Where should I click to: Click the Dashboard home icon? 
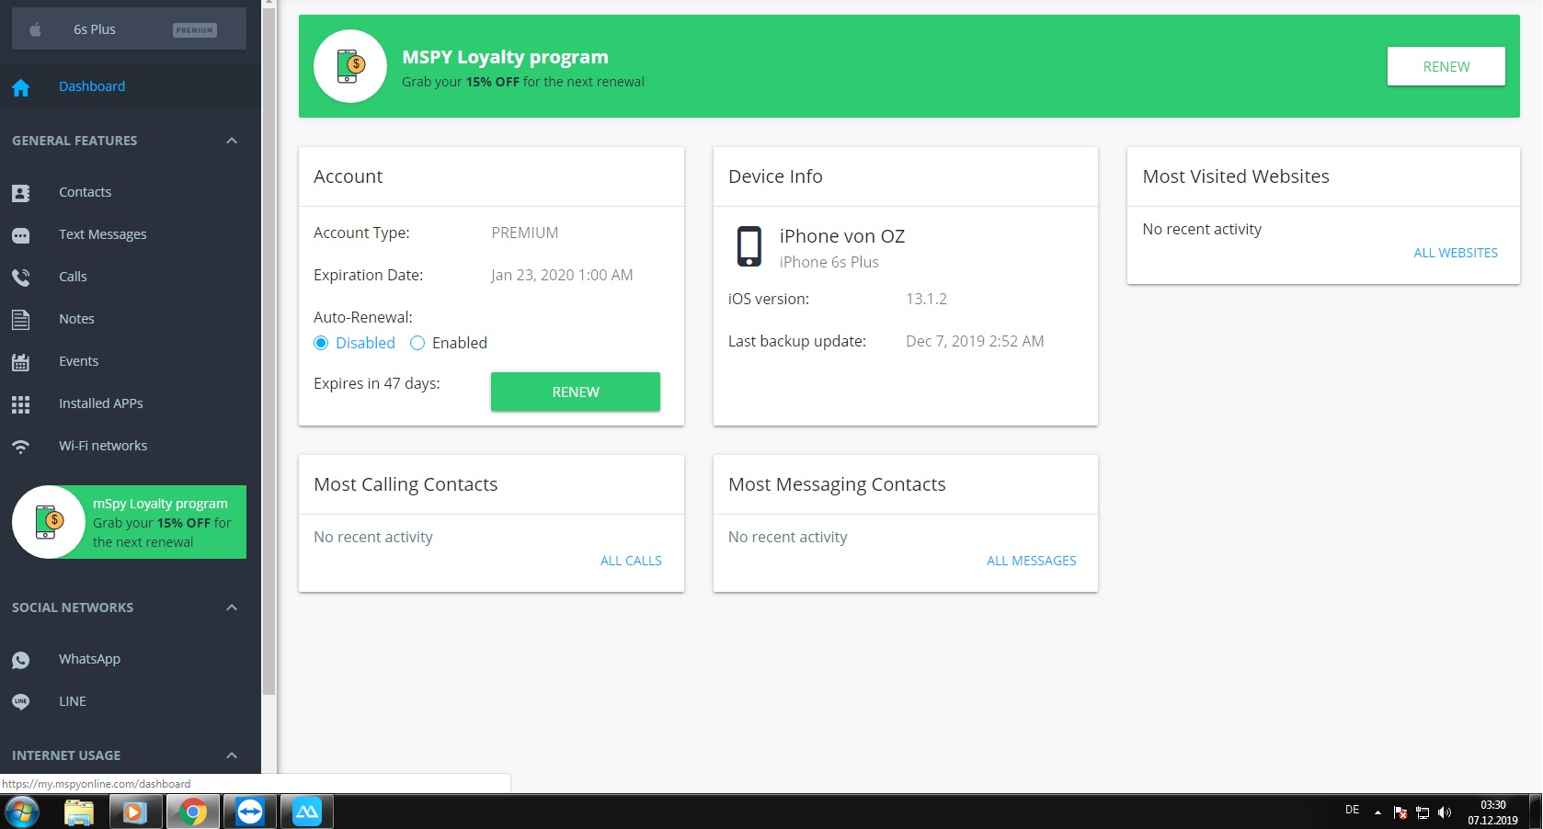point(21,87)
